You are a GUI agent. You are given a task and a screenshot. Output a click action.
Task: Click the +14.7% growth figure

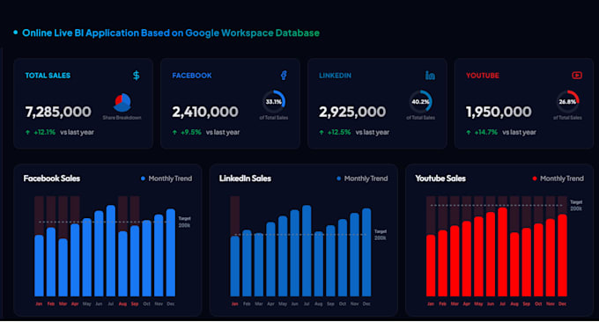486,133
